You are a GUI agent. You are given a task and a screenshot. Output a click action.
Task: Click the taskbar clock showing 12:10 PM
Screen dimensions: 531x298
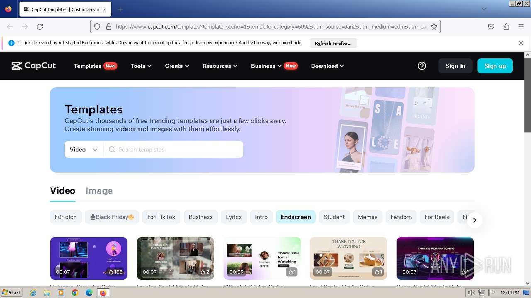(x=510, y=293)
